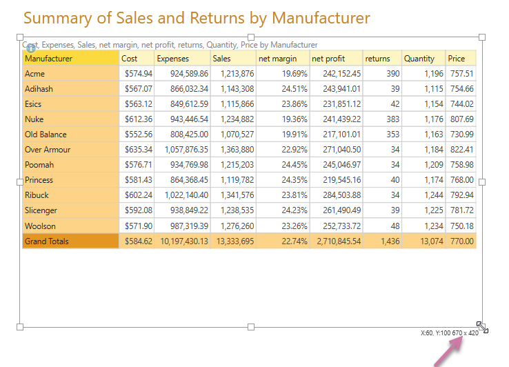
Task: Click Over Armour price 822.41
Action: click(462, 150)
